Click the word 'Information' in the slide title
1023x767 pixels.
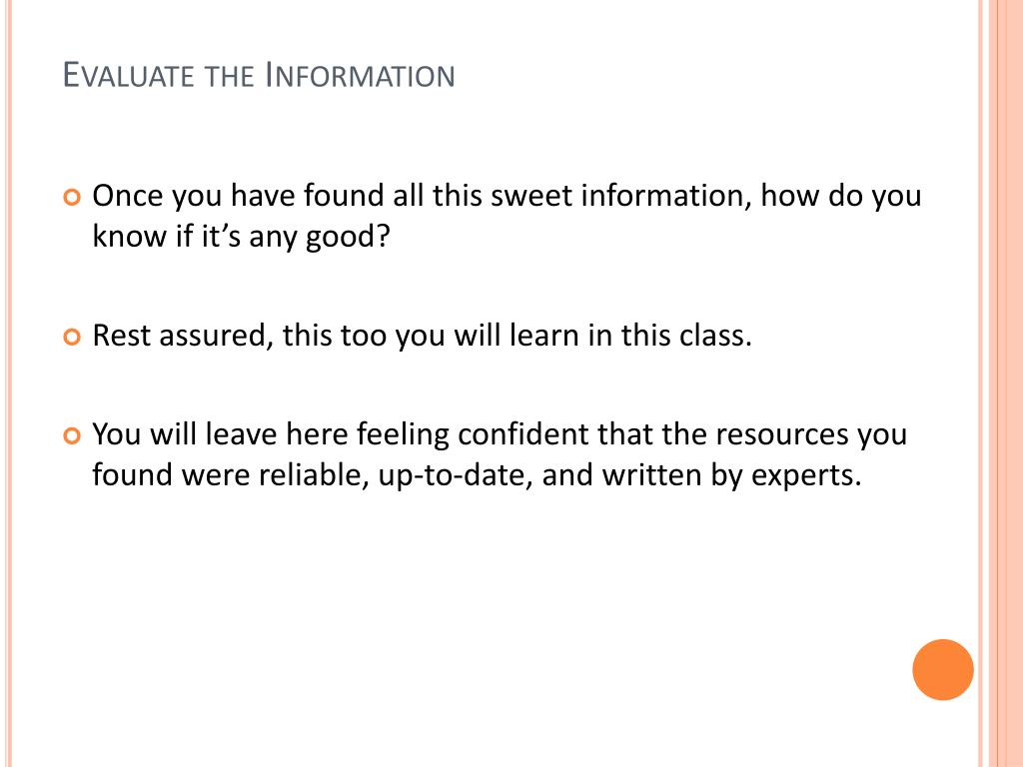point(360,75)
